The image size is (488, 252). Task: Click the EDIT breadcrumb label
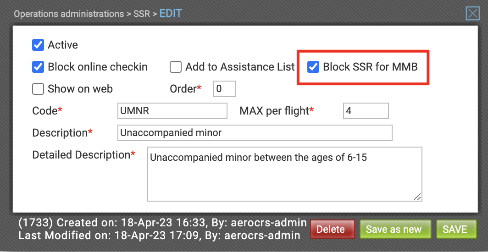pos(171,14)
